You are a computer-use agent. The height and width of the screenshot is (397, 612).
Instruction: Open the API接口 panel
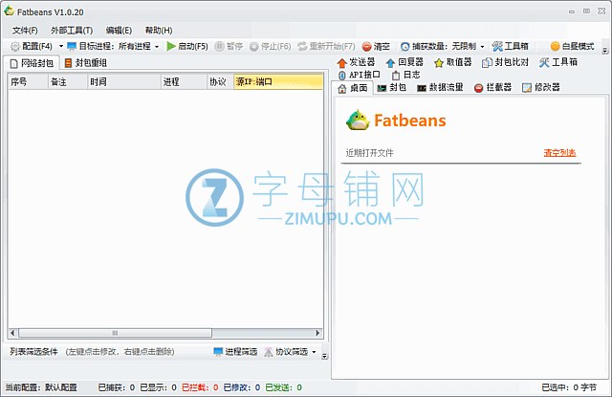(360, 75)
